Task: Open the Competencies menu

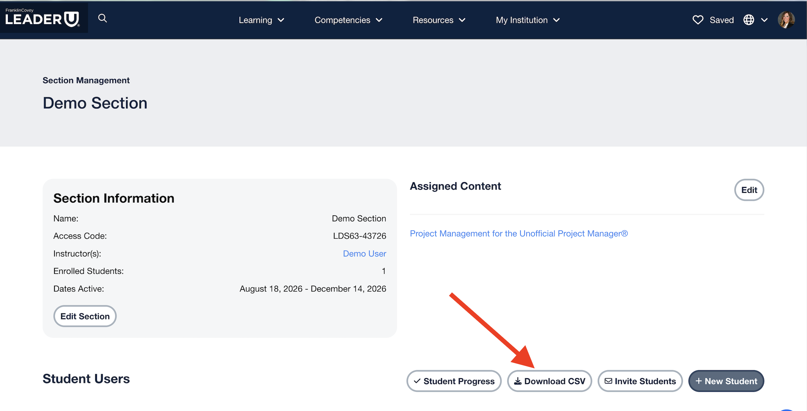Action: tap(348, 20)
